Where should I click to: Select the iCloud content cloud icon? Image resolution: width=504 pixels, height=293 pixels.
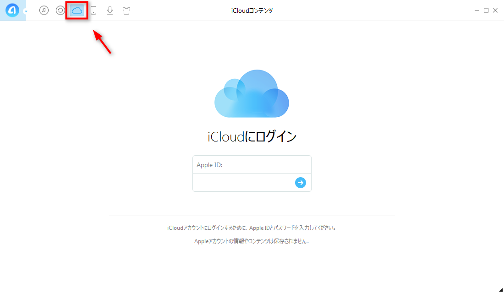coord(77,11)
